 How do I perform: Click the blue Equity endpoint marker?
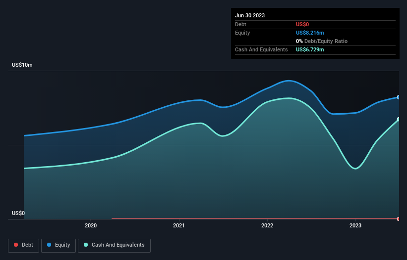click(399, 97)
